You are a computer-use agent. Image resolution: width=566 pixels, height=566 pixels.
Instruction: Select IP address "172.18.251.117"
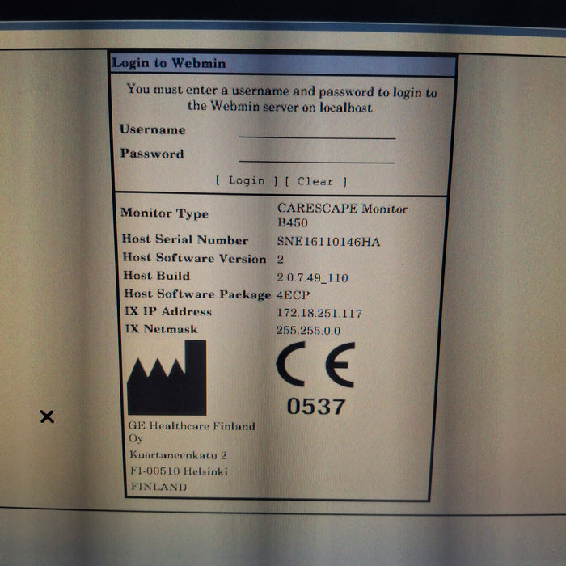coord(319,313)
